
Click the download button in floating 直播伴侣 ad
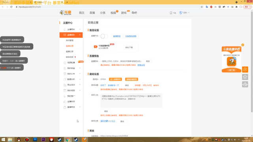pos(232,70)
